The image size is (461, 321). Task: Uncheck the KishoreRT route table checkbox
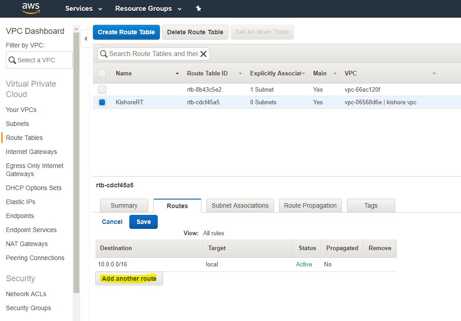tap(102, 102)
